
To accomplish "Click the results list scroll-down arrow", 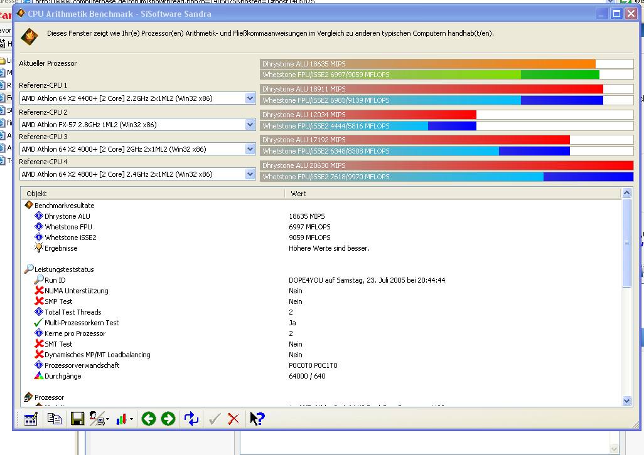I will tap(626, 401).
